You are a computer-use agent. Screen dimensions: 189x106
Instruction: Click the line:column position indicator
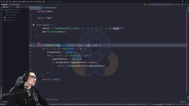coord(174,104)
